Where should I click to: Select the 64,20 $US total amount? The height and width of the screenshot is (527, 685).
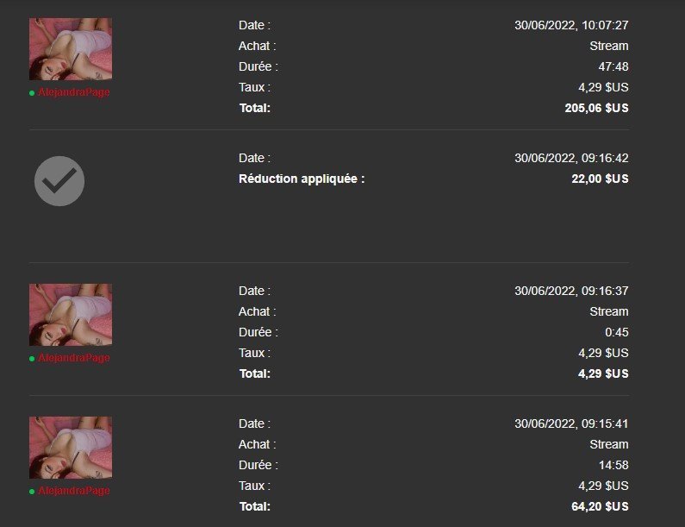coord(600,506)
